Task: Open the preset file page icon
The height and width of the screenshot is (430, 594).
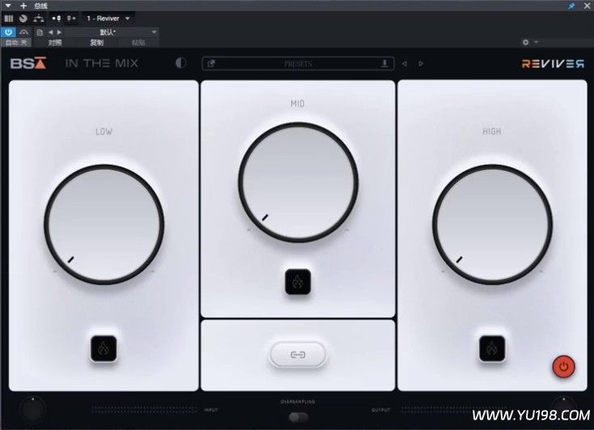Action: tap(40, 32)
